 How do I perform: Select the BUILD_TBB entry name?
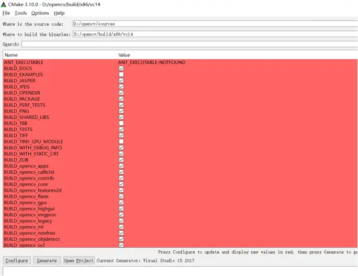click(16, 123)
